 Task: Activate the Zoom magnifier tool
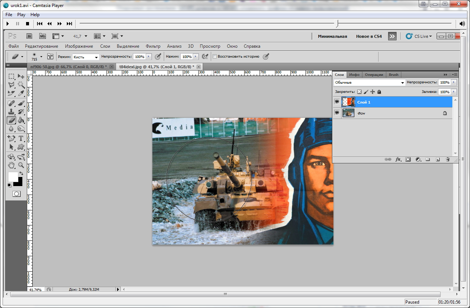point(21,165)
